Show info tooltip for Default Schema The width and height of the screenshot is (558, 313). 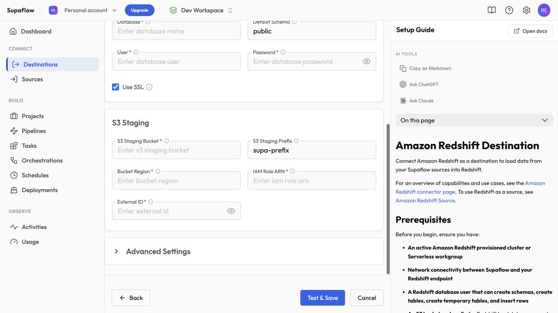point(294,22)
